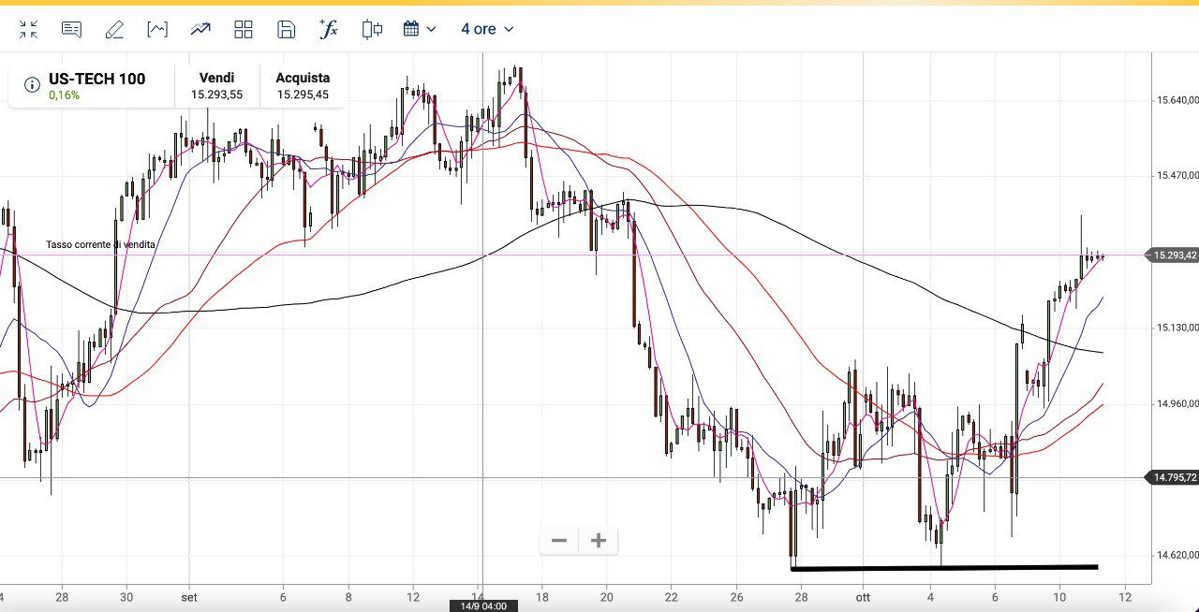
Task: Click the 14/9 04:00 time axis marker
Action: click(x=482, y=605)
